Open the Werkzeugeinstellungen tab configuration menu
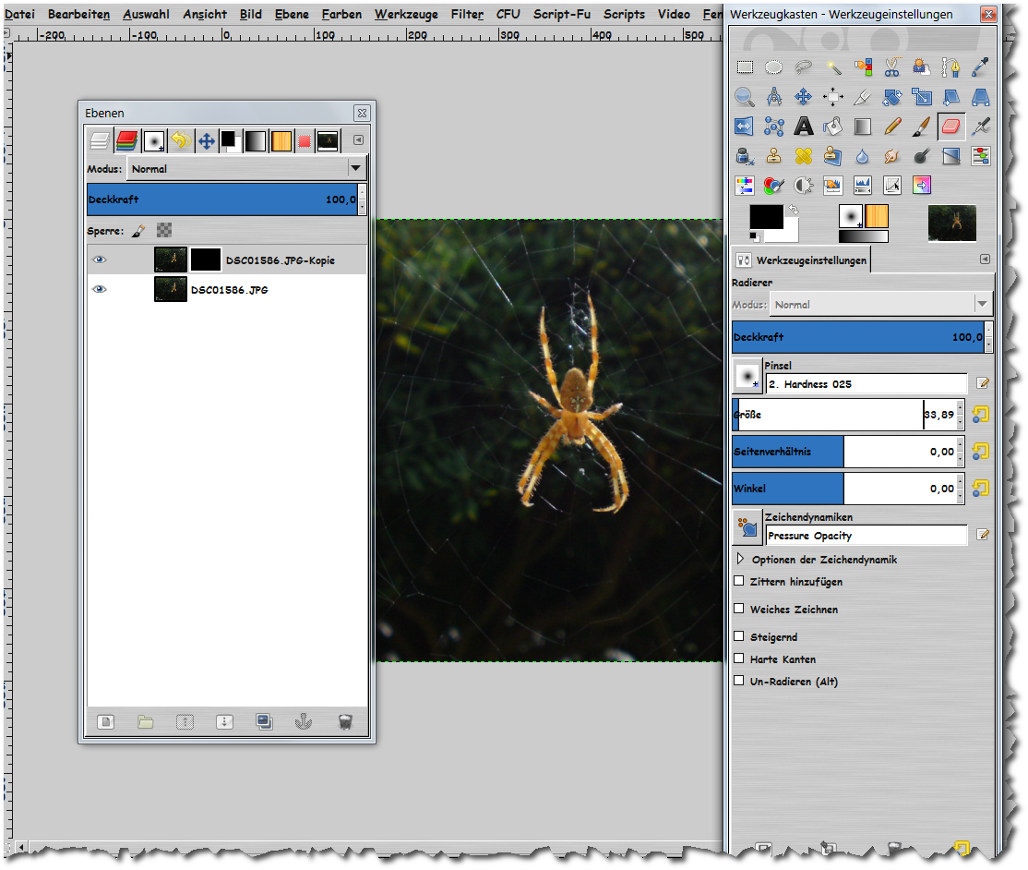Viewport: 1028px width, 870px height. pyautogui.click(x=985, y=260)
